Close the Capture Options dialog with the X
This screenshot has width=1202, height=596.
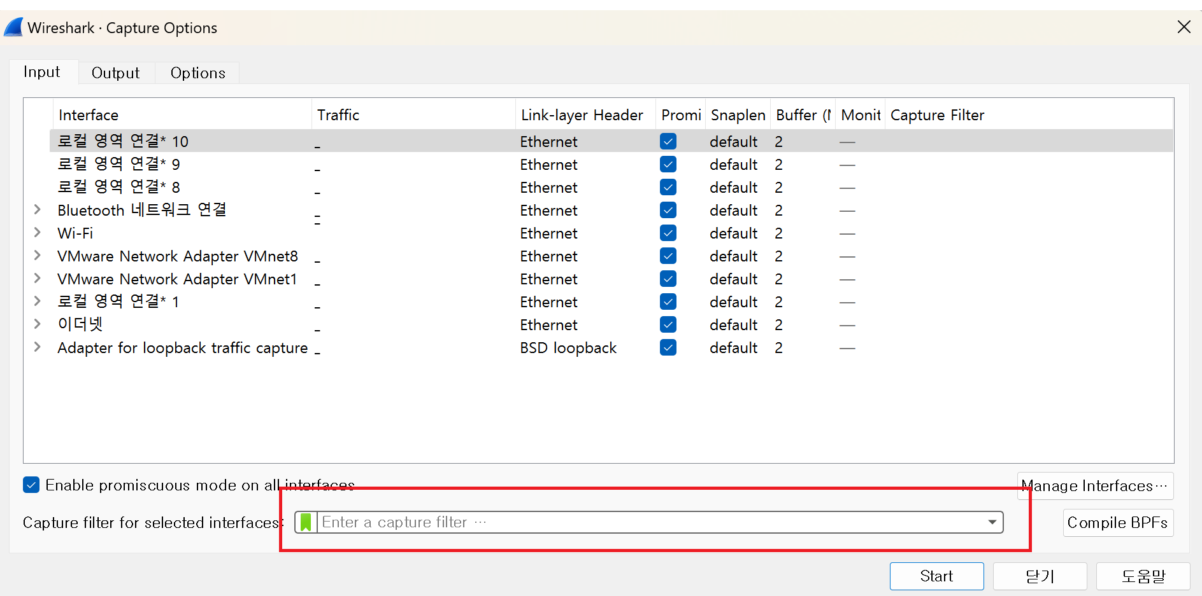1184,27
